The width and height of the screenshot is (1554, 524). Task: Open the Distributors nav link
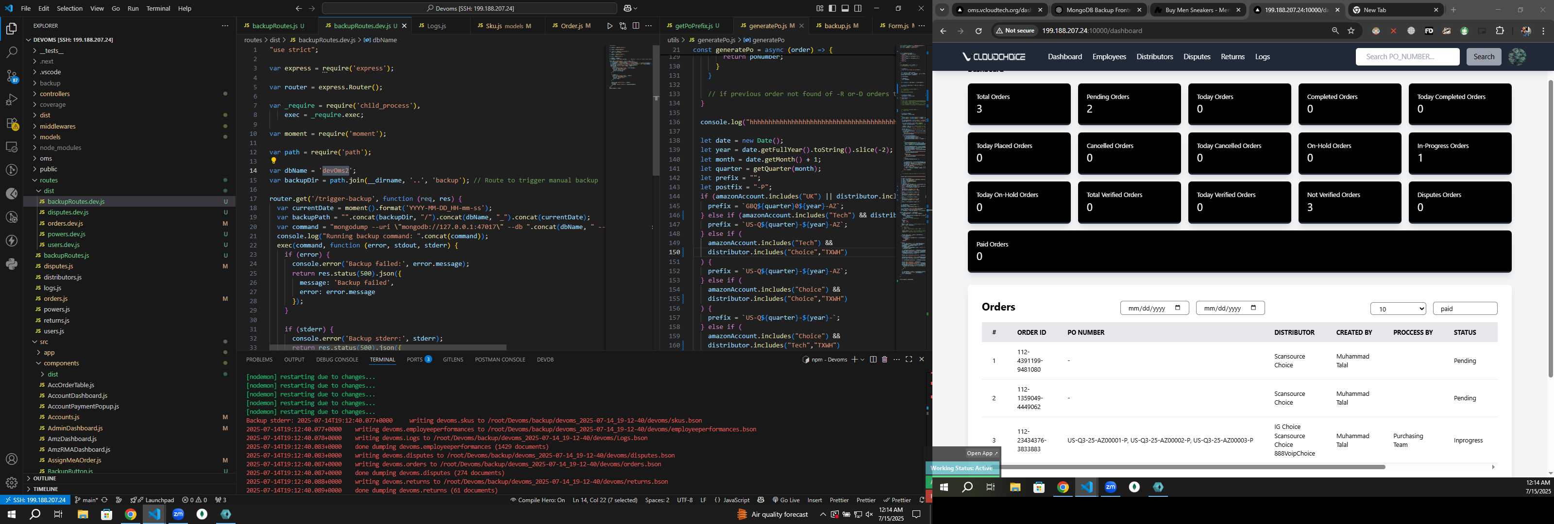point(1155,57)
